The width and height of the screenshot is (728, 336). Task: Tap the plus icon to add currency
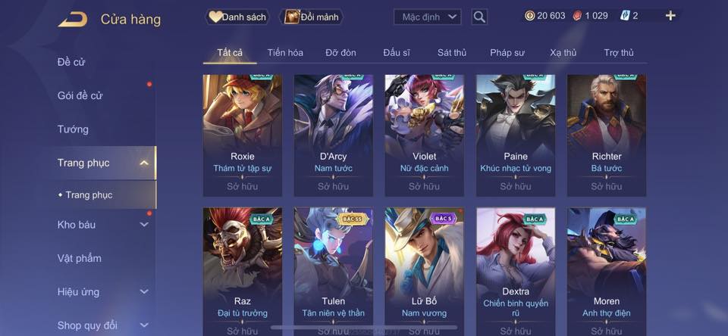tap(670, 16)
